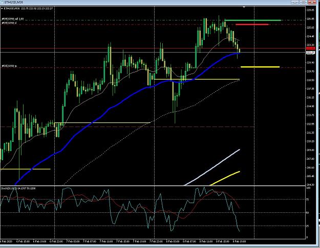Select the '#59531998 sl' stop loss label
The image size is (320, 248).
pos(9,23)
